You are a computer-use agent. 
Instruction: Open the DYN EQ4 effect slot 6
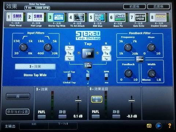point(118,18)
